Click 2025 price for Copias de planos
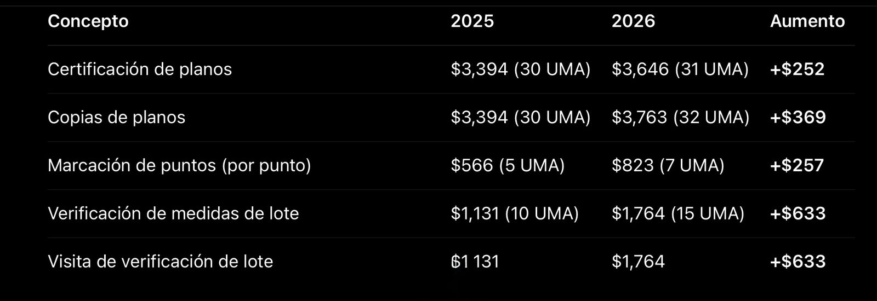This screenshot has height=301, width=877. tap(520, 118)
